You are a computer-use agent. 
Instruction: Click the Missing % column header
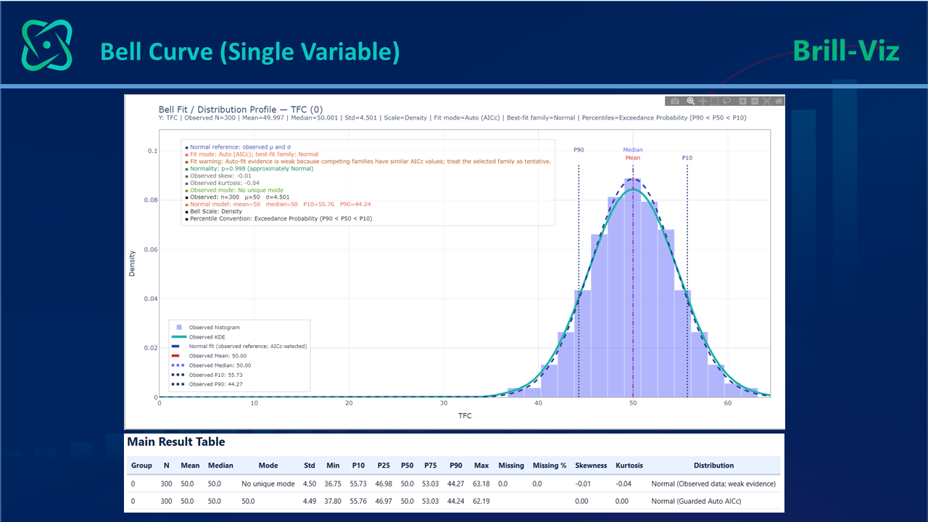550,465
